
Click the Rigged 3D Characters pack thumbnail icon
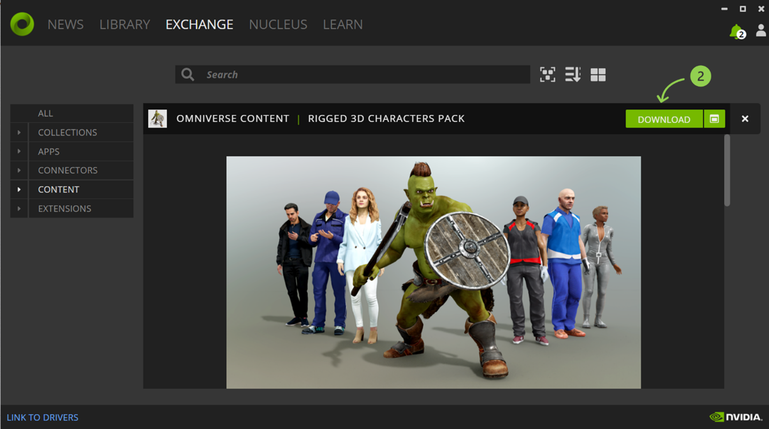pos(158,119)
